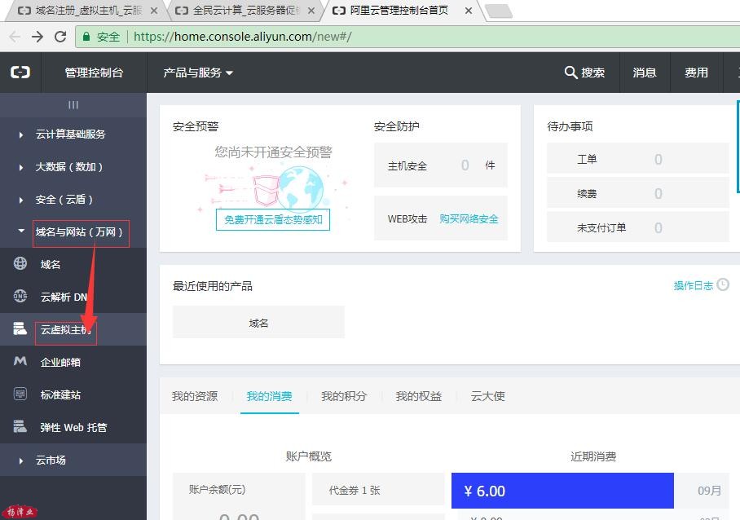
Task: Go back using browser back arrow
Action: pyautogui.click(x=15, y=37)
